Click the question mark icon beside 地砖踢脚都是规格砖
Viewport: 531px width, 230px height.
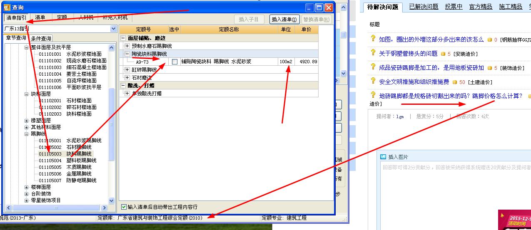pos(373,95)
